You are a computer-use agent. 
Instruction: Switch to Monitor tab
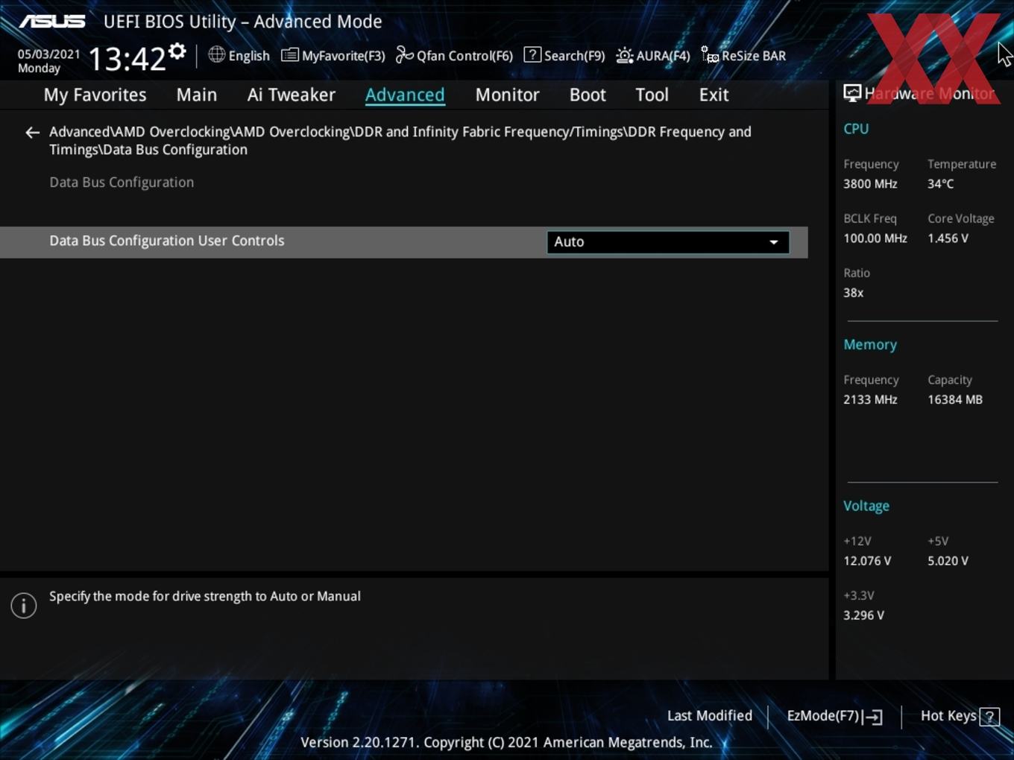(x=507, y=95)
